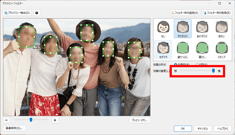Image resolution: width=235 pixels, height=135 pixels.
Task: Click フィルター枠の追加 add frame button
Action: (x=185, y=13)
